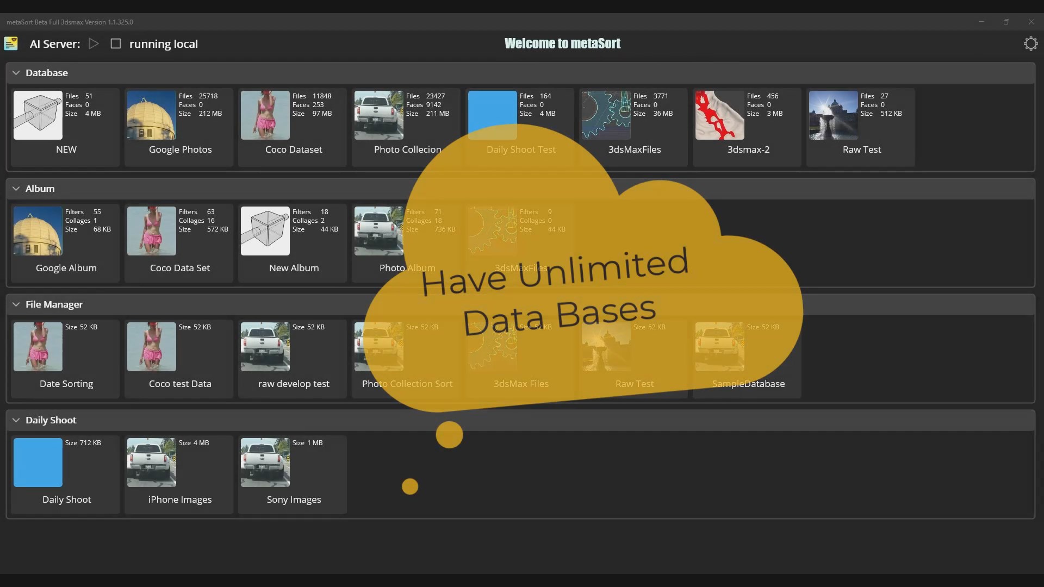The image size is (1044, 587).
Task: Open settings via gear icon
Action: point(1030,43)
